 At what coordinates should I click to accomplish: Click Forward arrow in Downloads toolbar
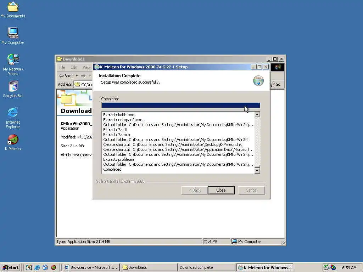coord(83,76)
